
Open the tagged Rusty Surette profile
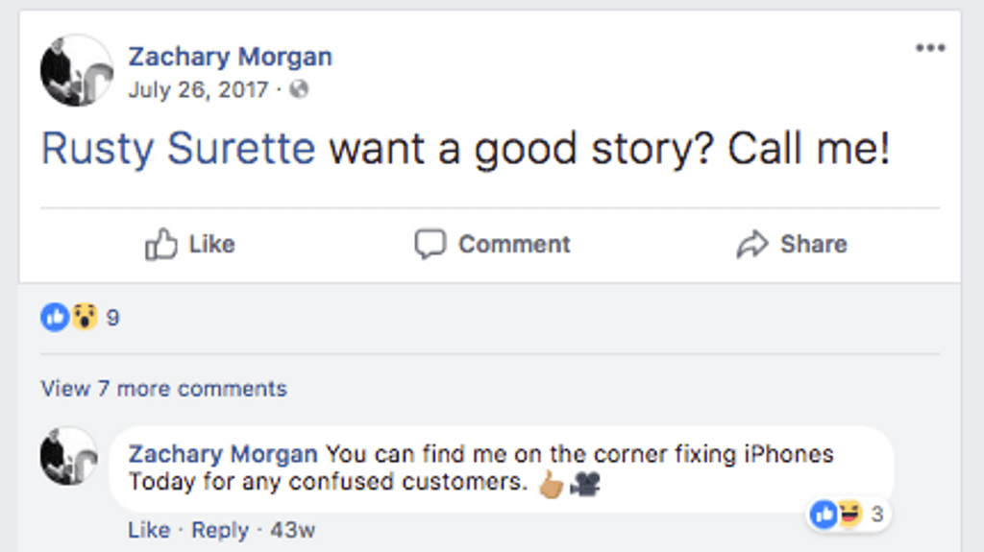[x=178, y=150]
